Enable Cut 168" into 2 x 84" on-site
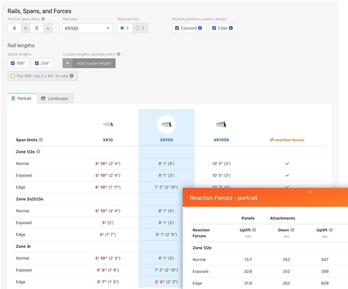This screenshot has height=289, width=348. 13,76
